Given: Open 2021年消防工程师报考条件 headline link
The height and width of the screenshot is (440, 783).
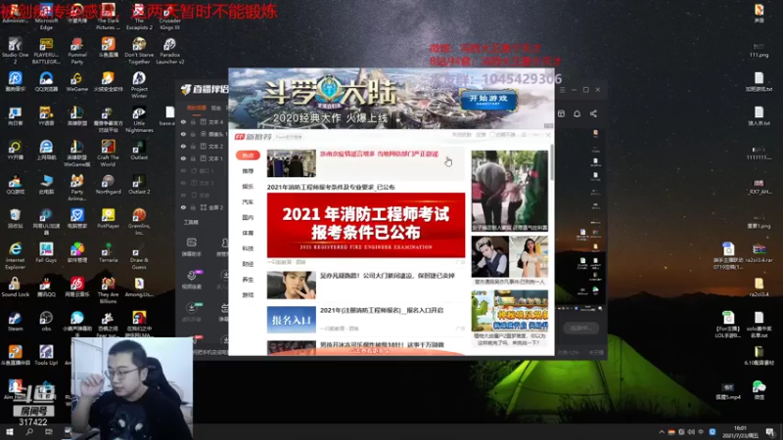Looking at the screenshot, I should (331, 187).
